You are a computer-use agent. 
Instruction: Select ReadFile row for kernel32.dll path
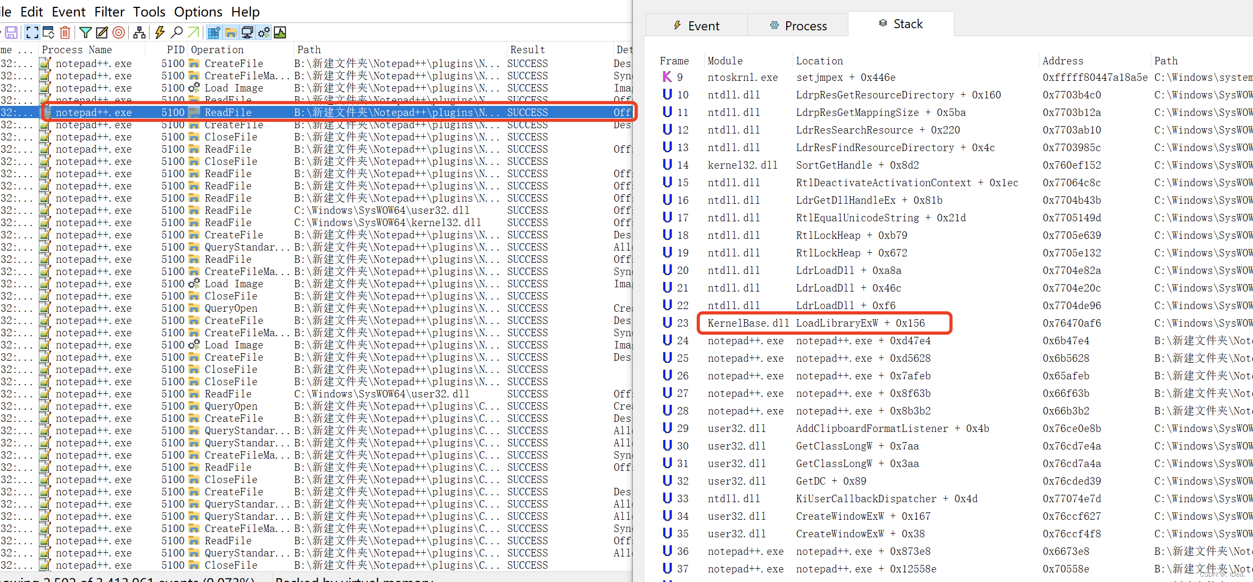tap(316, 222)
